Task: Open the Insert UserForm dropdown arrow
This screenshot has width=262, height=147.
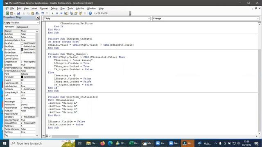Action: click(15, 13)
